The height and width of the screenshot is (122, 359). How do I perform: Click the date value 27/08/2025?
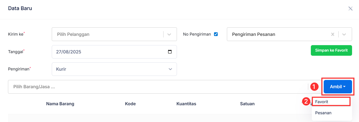pos(69,52)
